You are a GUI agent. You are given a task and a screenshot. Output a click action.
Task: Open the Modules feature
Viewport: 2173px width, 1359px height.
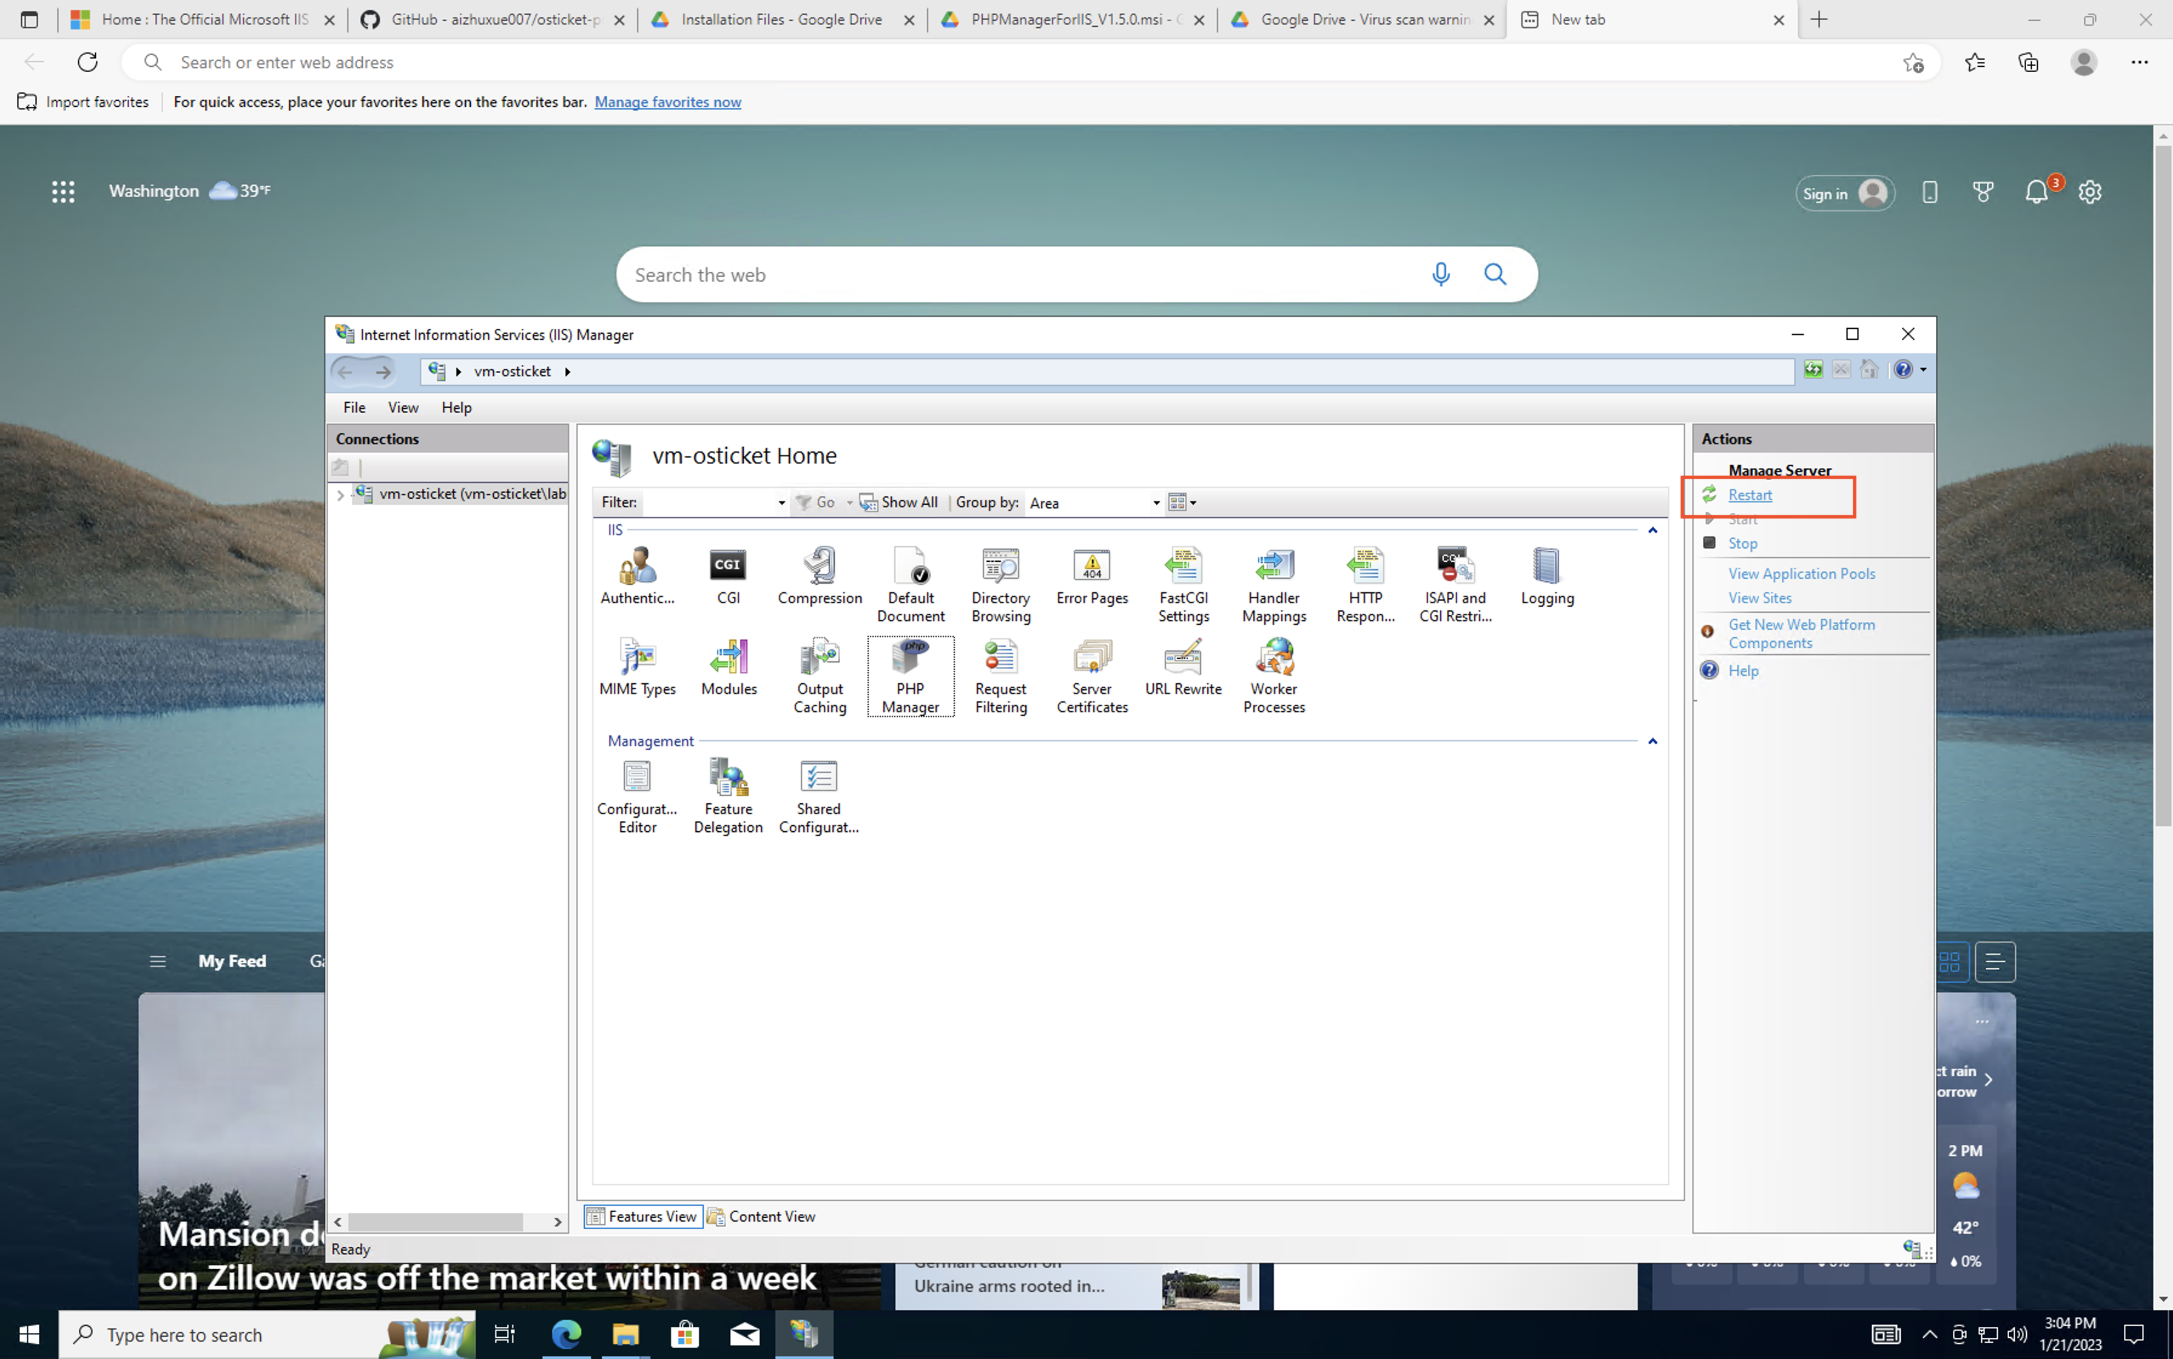[728, 668]
